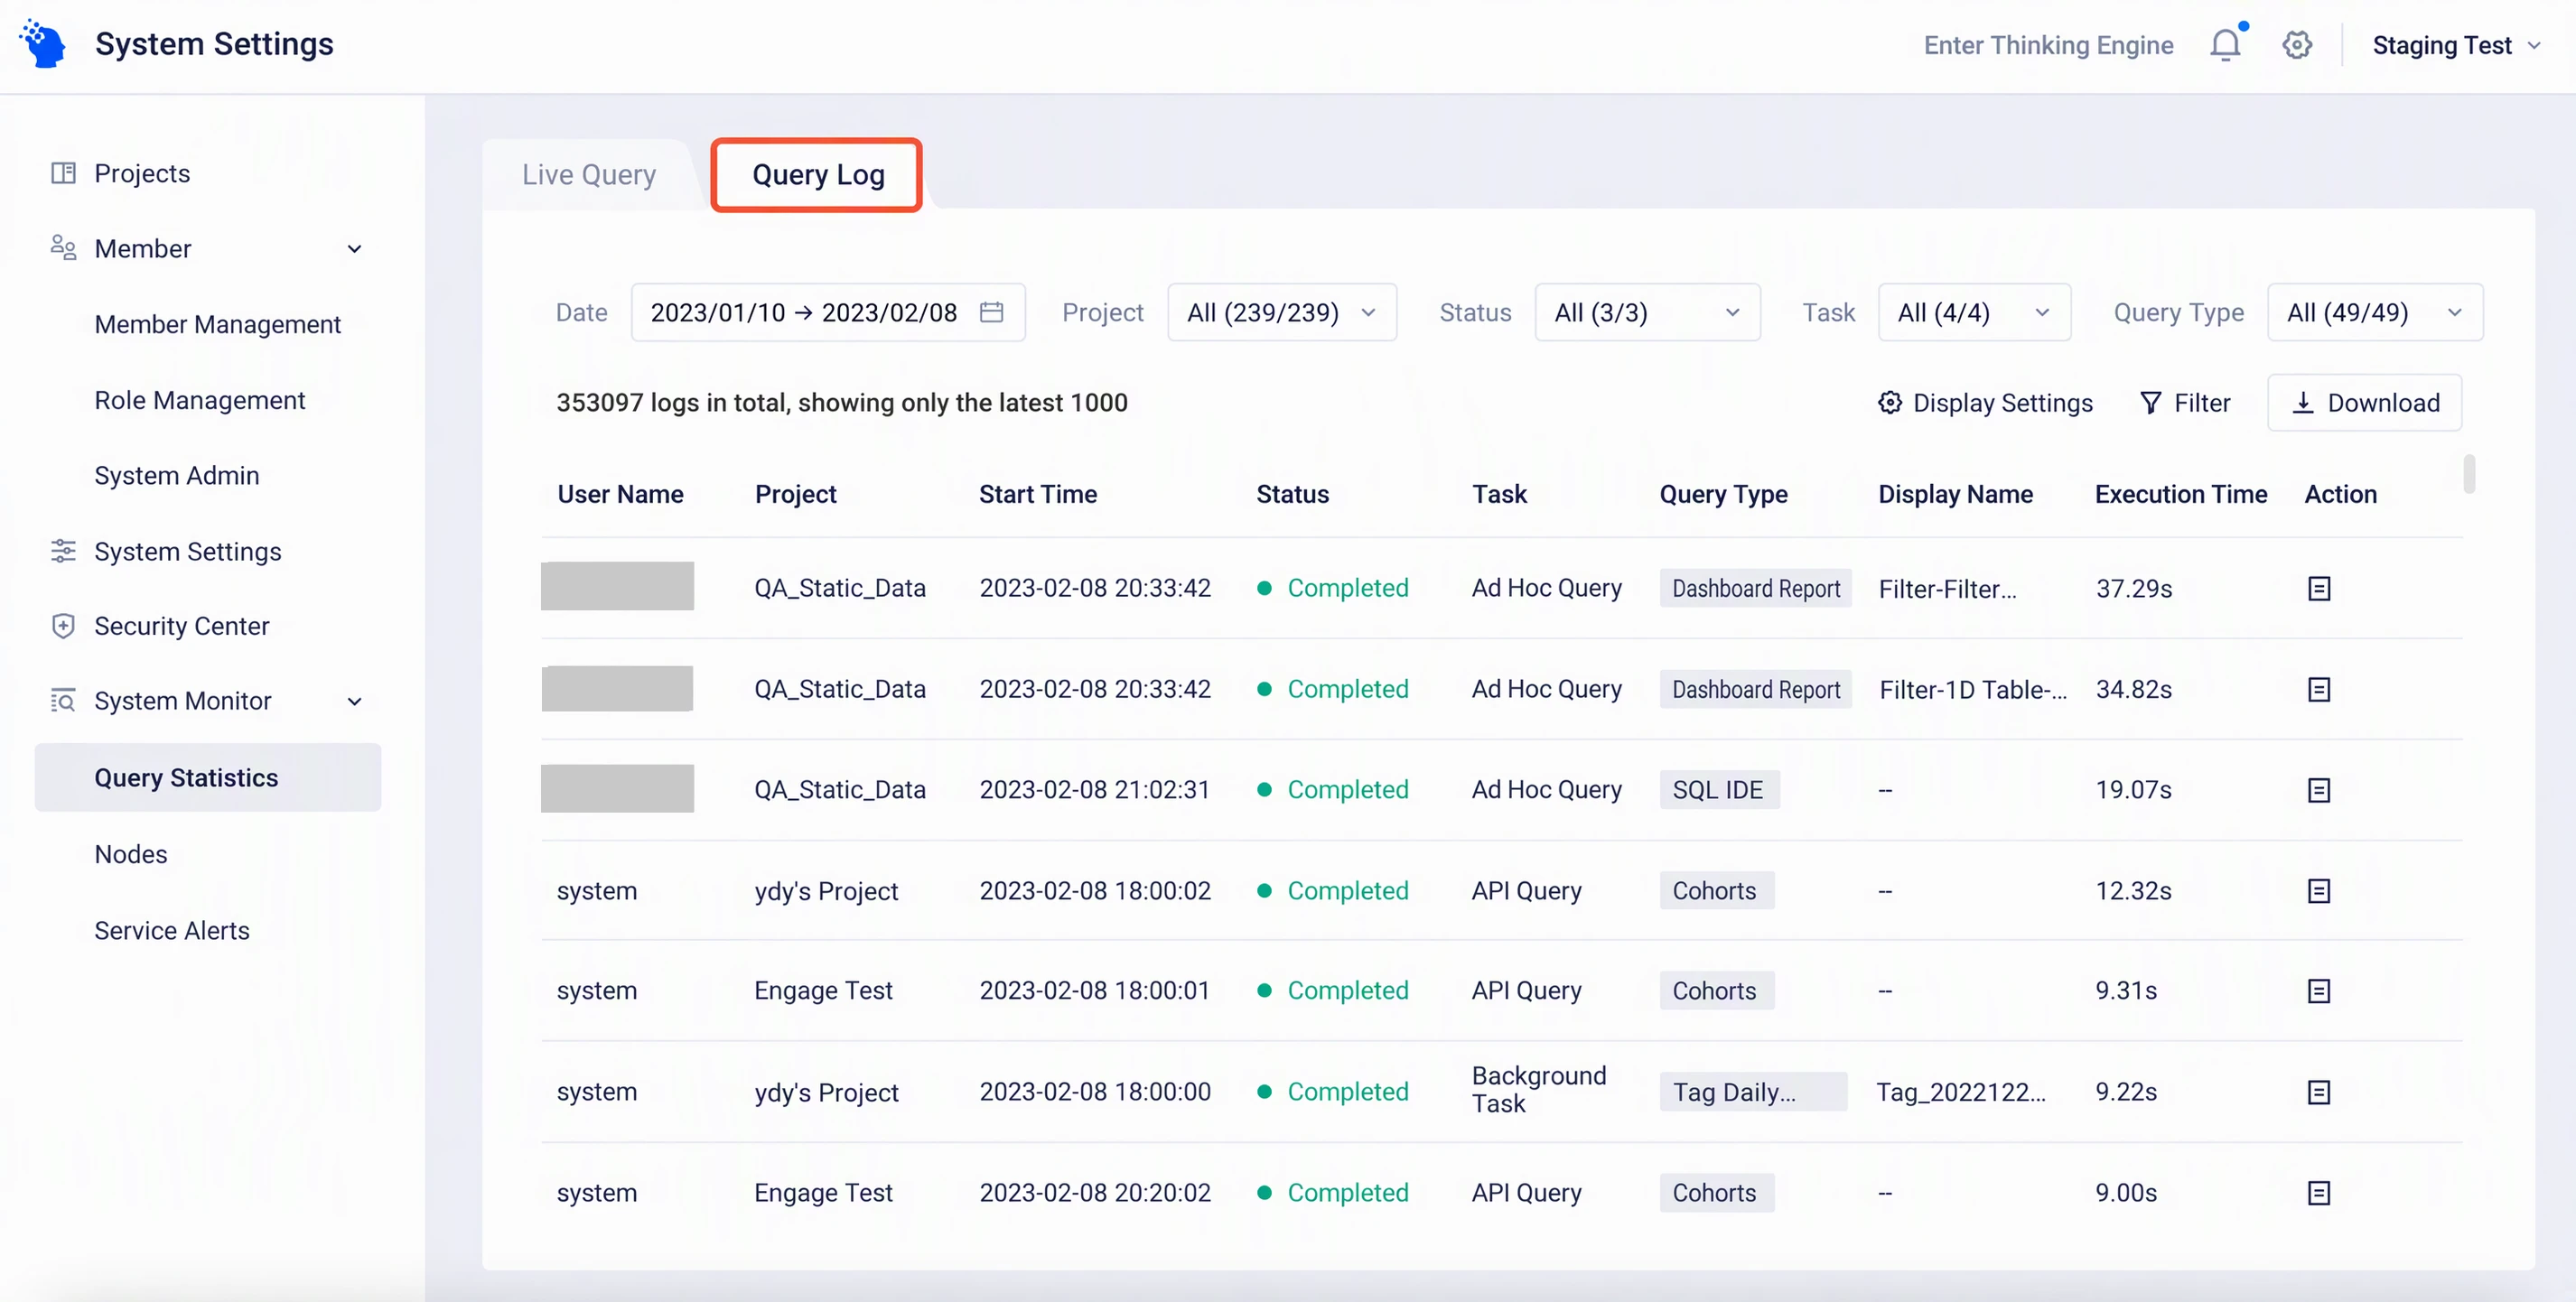This screenshot has height=1302, width=2576.
Task: Download the query logs
Action: [2364, 403]
